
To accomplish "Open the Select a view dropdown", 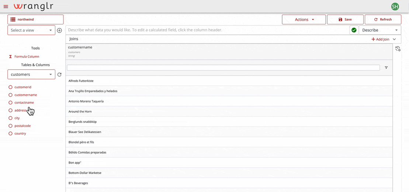I will 31,30.
